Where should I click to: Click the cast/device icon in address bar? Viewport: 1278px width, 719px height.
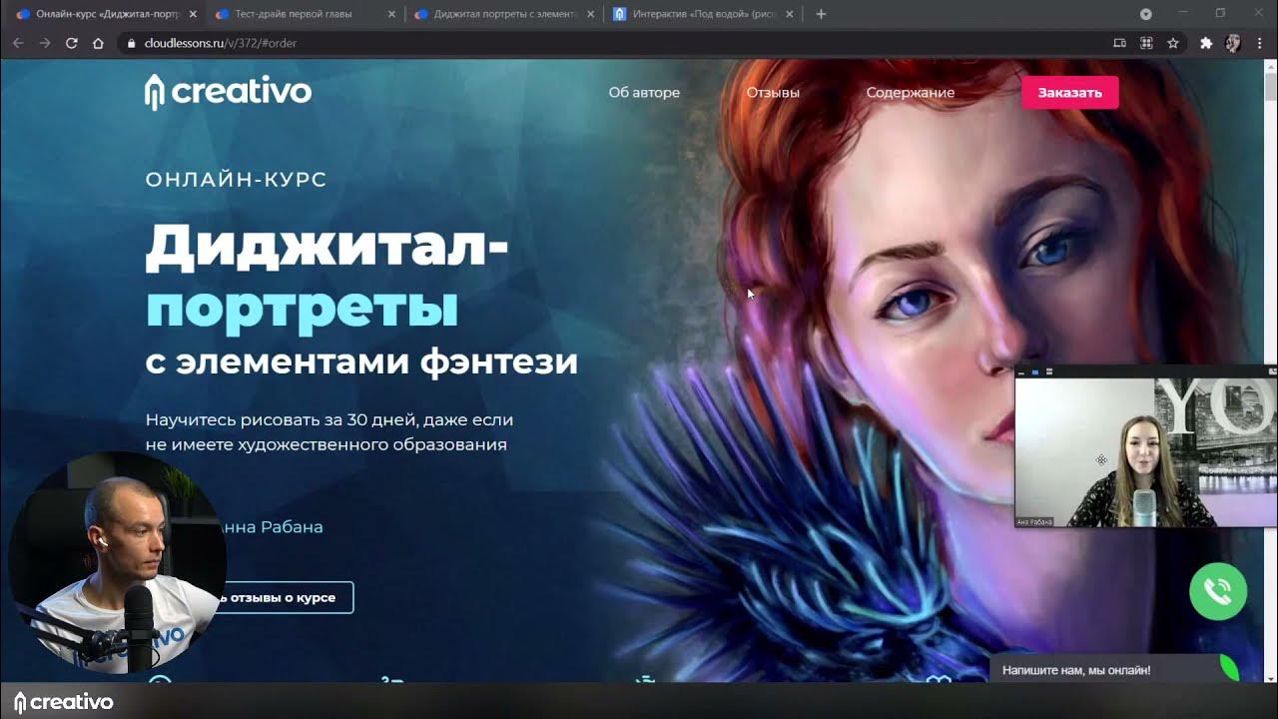point(1119,43)
